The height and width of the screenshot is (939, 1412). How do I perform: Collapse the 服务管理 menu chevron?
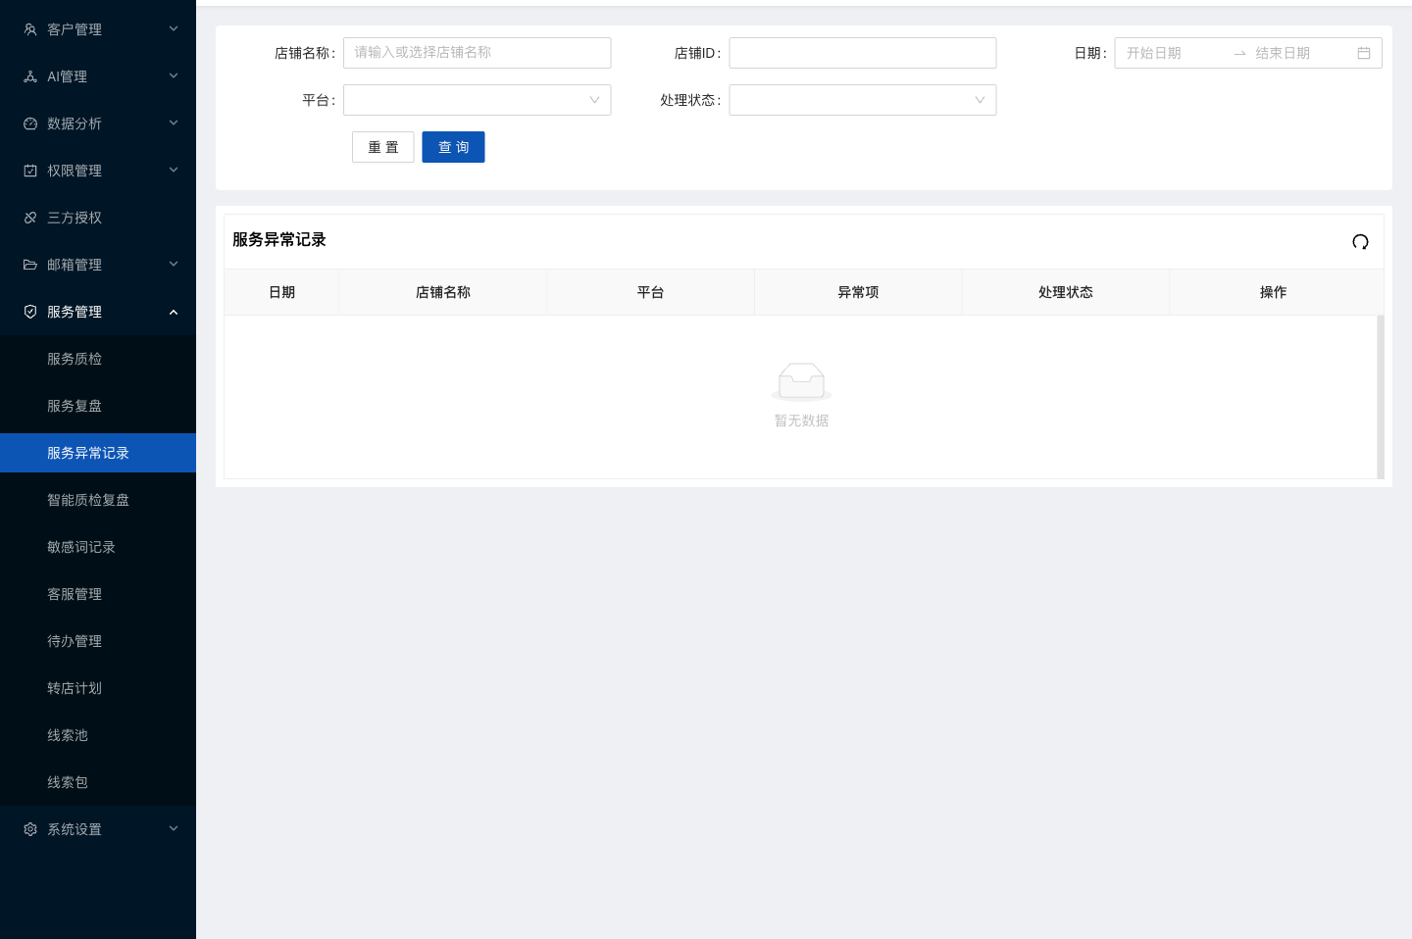point(174,312)
